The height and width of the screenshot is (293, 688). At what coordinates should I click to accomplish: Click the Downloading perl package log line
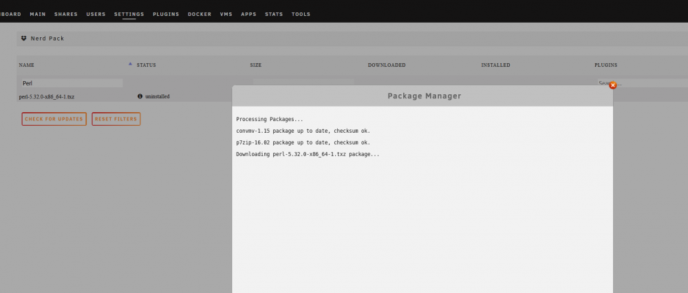tap(308, 154)
